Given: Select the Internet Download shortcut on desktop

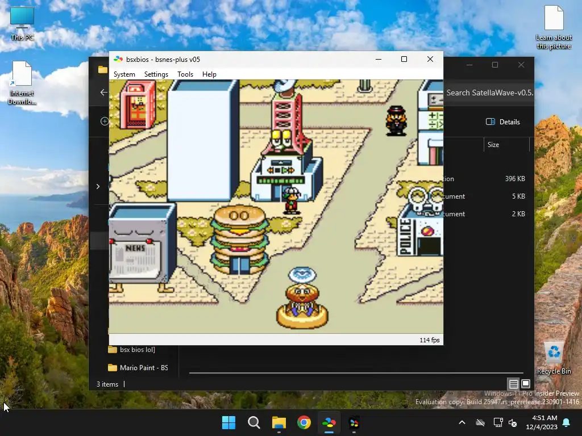Looking at the screenshot, I should tap(22, 83).
